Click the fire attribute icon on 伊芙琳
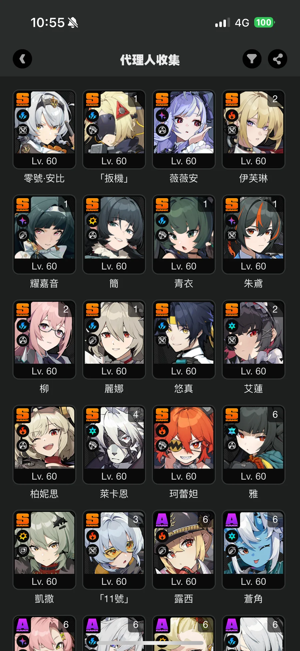 [x=232, y=116]
